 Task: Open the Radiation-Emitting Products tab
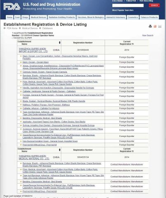tap(62, 17)
